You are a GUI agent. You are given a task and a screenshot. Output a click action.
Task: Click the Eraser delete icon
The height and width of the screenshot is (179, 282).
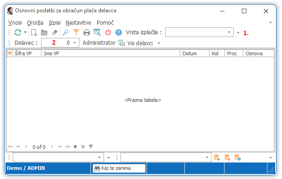pyautogui.click(x=55, y=32)
